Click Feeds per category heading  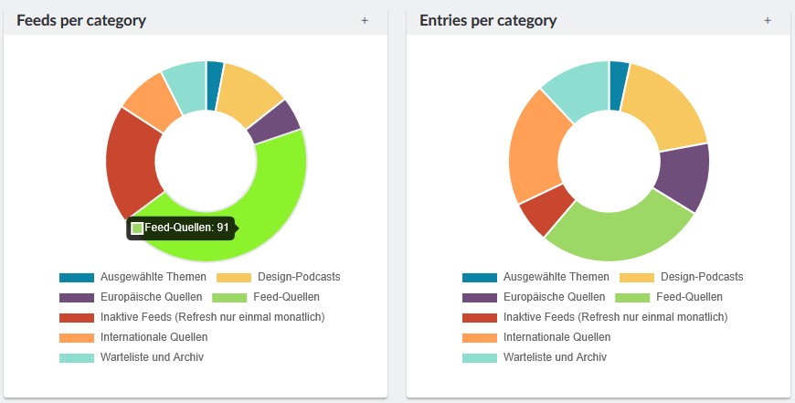81,20
